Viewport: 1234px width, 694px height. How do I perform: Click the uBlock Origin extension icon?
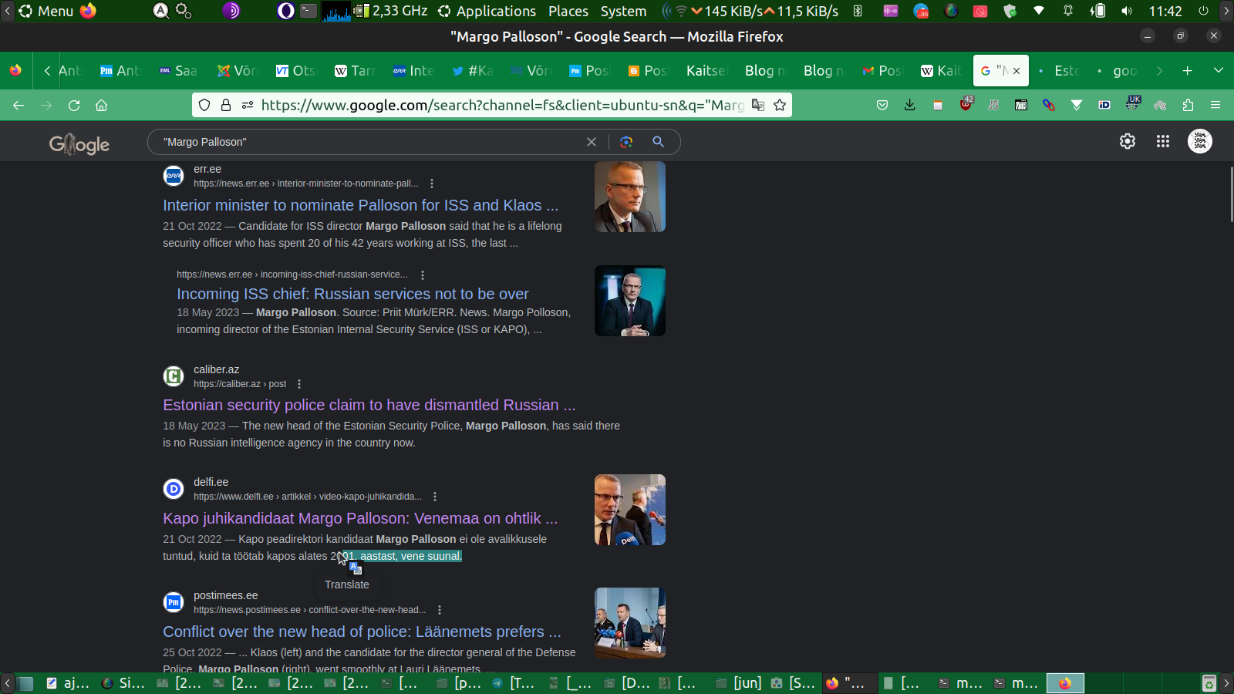[x=966, y=104]
